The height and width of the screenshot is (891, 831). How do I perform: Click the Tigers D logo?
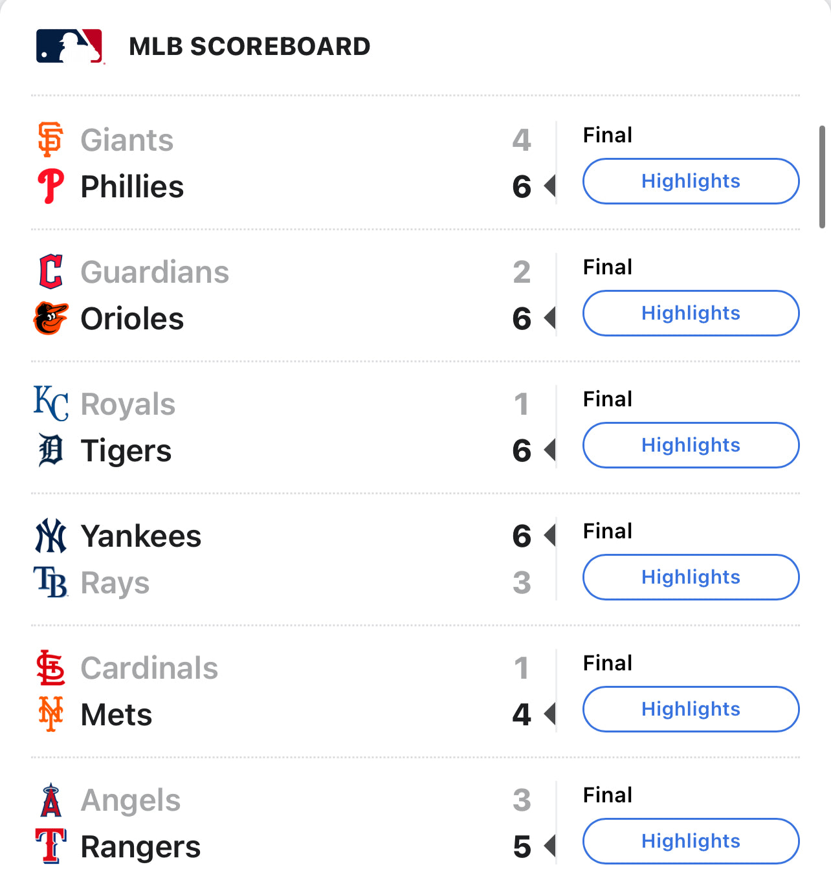(50, 450)
